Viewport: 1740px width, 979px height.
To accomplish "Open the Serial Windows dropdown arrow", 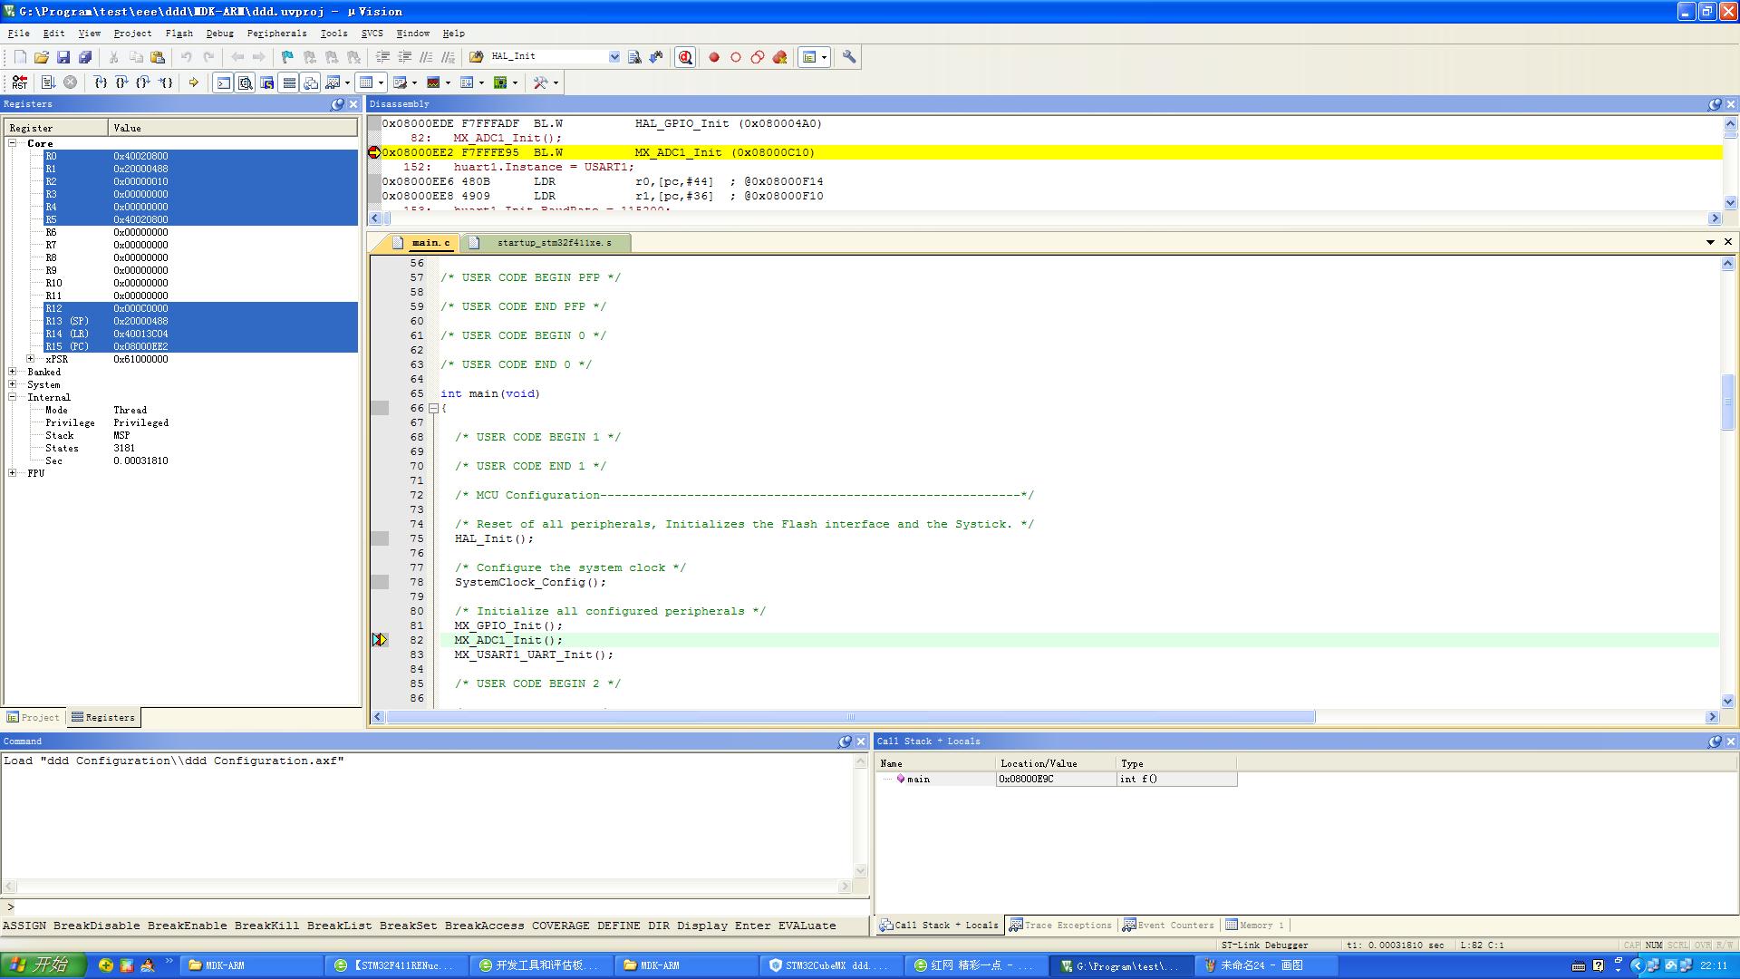I will click(x=415, y=83).
